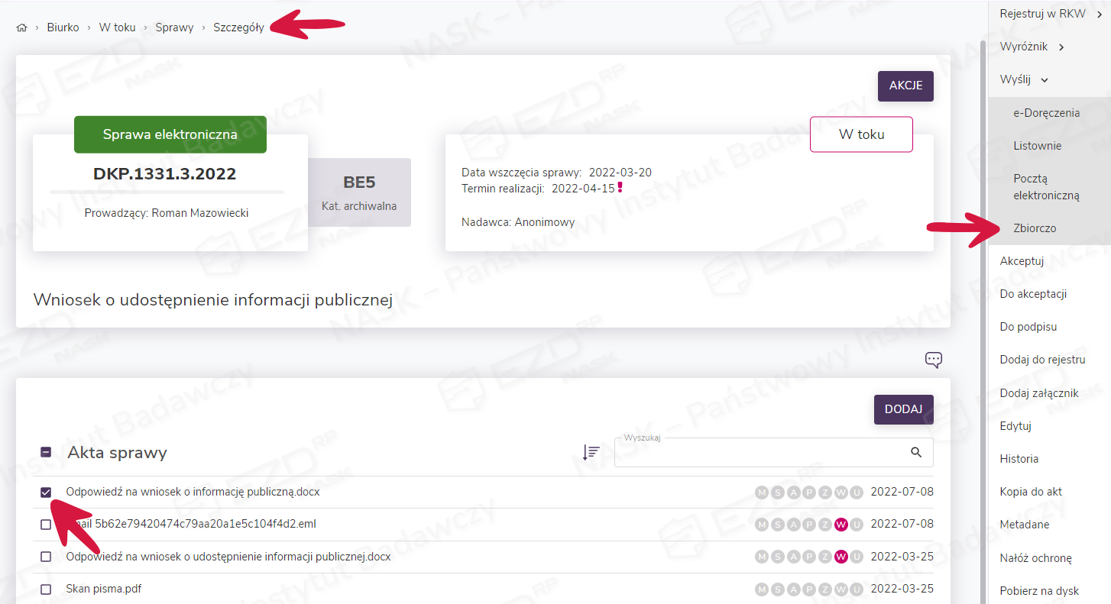This screenshot has width=1111, height=604.
Task: Click the home icon in breadcrumb
Action: pyautogui.click(x=21, y=27)
